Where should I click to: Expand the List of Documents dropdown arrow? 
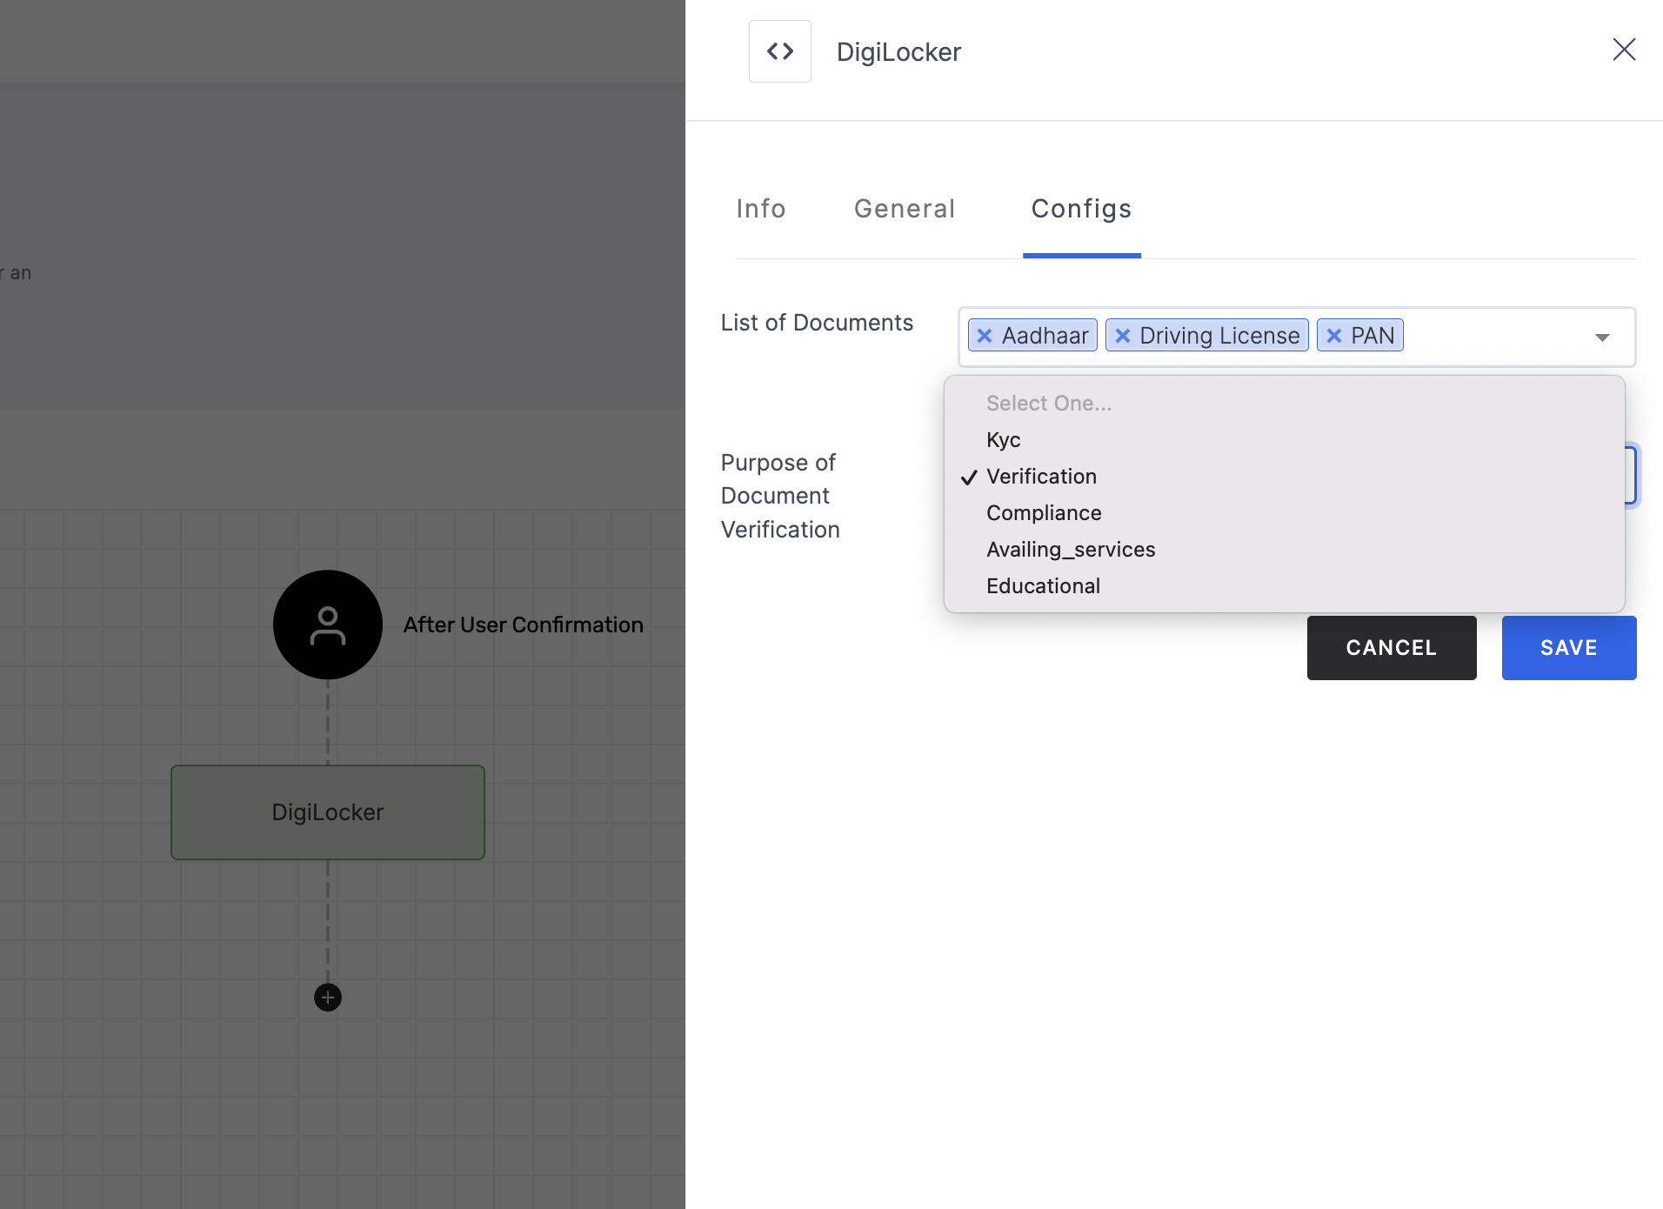tap(1602, 337)
